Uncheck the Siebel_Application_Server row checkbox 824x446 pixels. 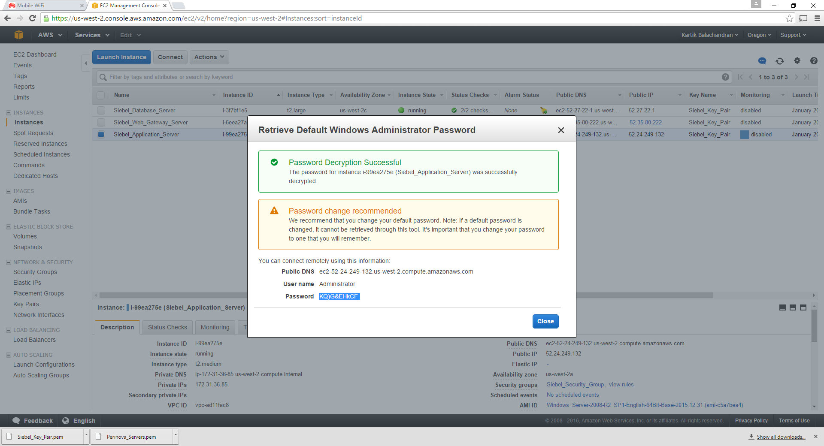101,134
